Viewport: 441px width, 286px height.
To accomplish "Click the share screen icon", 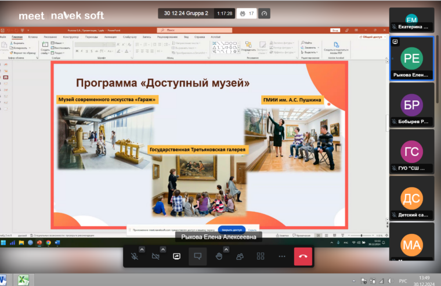I will pos(176,256).
